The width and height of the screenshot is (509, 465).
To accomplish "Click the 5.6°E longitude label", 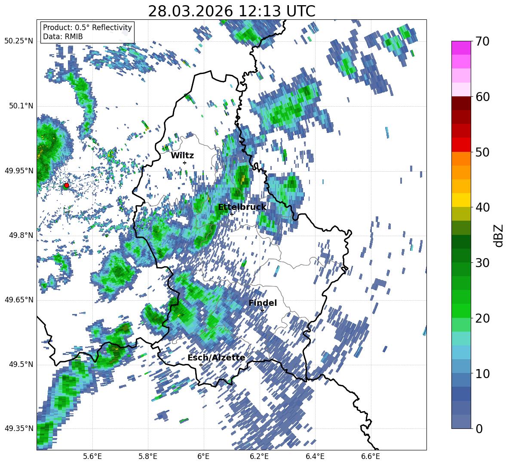I will (92, 457).
